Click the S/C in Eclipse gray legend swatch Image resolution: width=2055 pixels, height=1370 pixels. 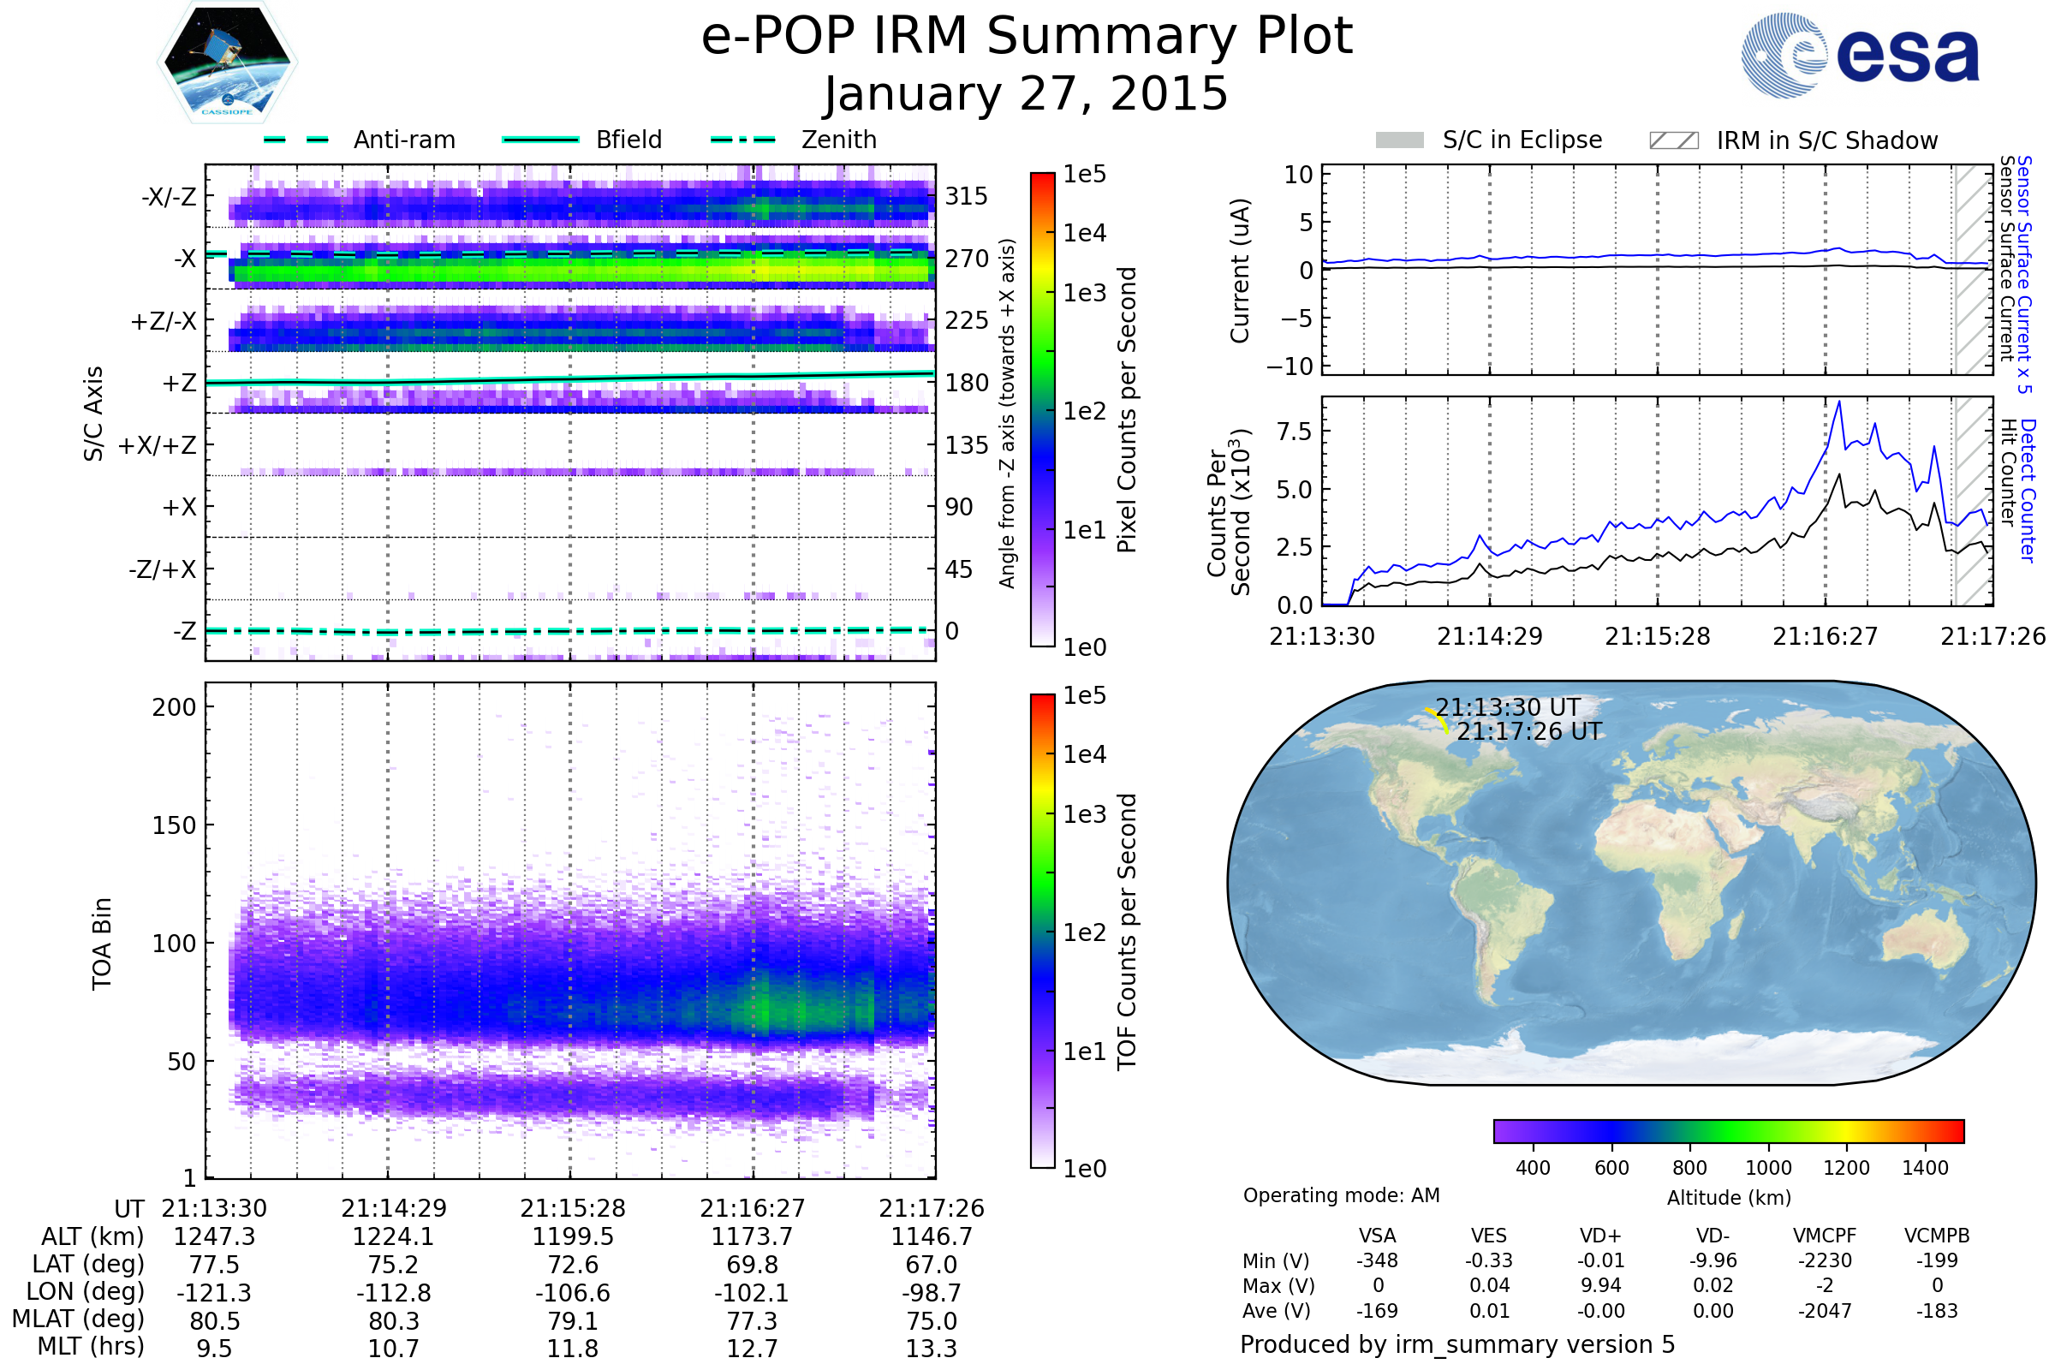coord(1399,140)
